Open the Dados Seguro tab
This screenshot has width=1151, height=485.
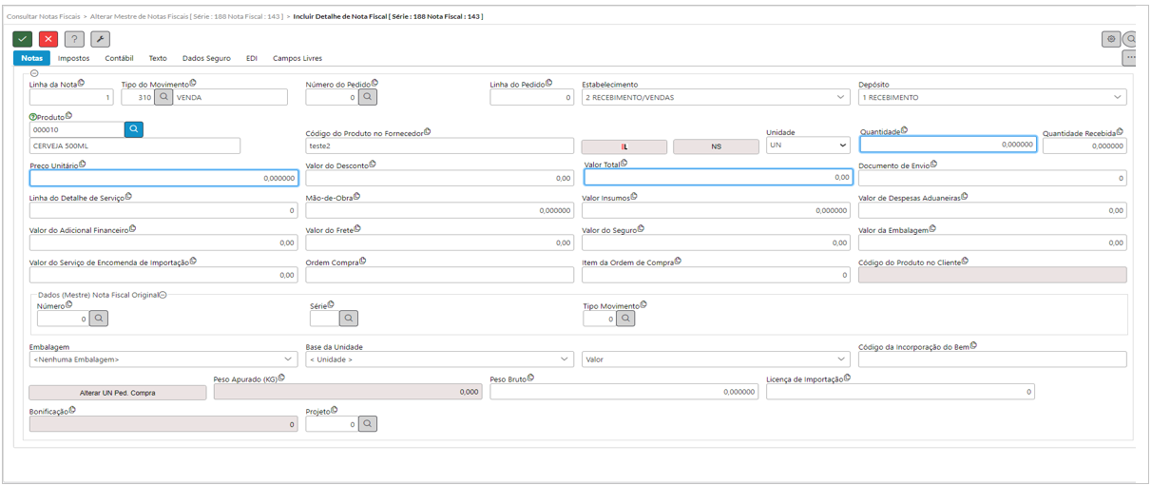pos(206,58)
